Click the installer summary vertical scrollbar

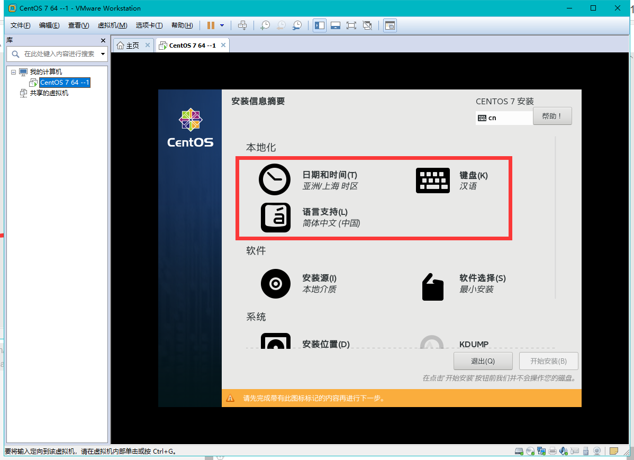(556, 218)
